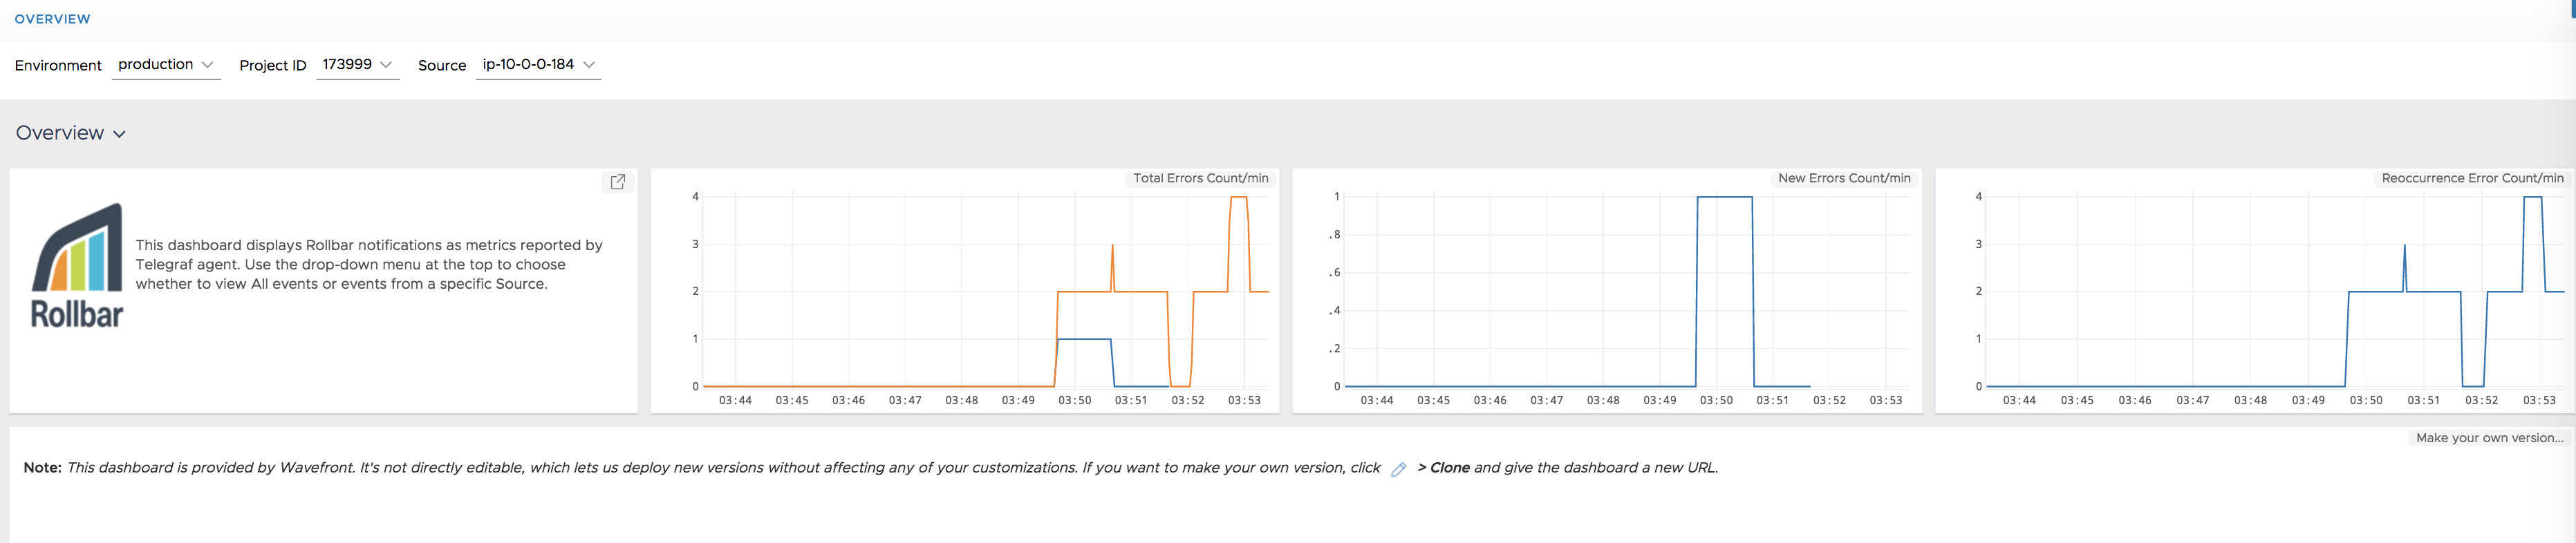Open the Source ip-10-0-0-184 dropdown
Image resolution: width=2576 pixels, height=543 pixels.
[x=538, y=65]
